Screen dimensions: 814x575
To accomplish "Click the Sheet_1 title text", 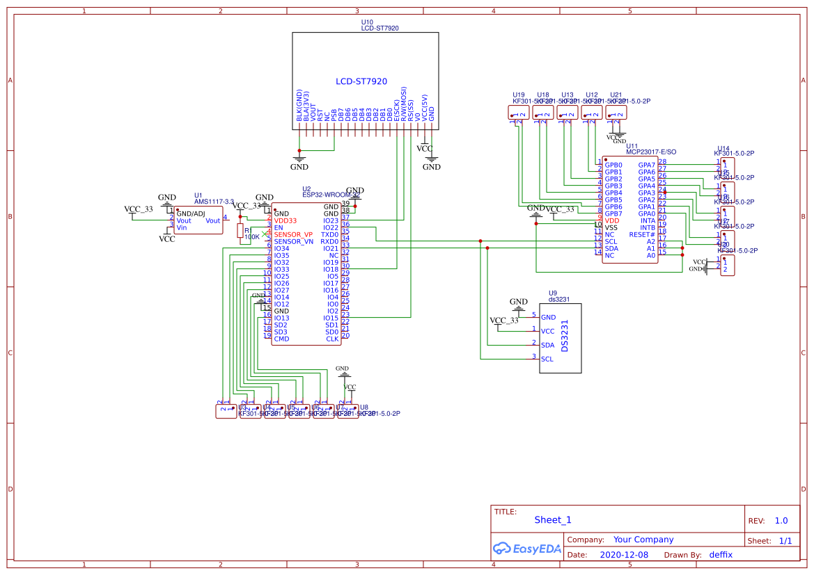I will pos(551,519).
